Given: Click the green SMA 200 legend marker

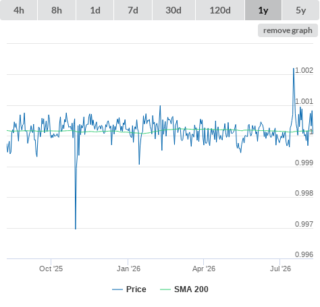Looking at the screenshot, I should click(x=165, y=289).
